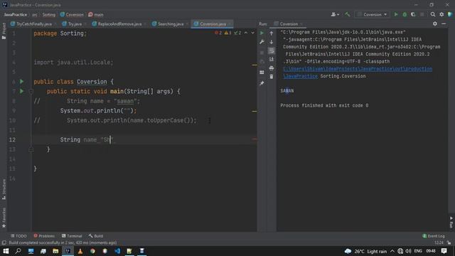
Task: Run the Coversion configuration from main toolbar
Action: click(396, 14)
